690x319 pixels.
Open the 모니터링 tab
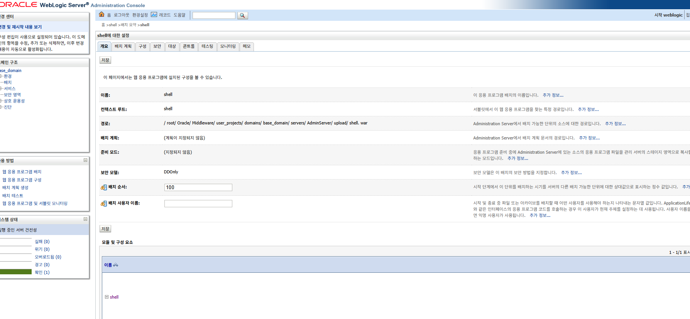[228, 46]
